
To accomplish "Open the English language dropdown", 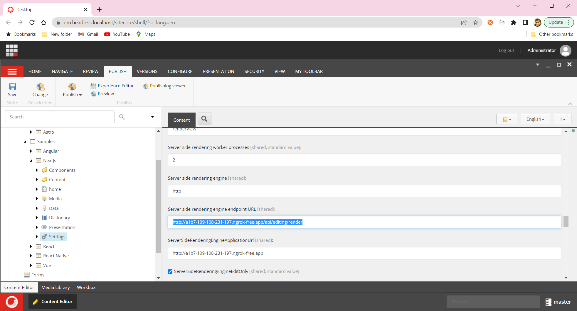I will click(535, 119).
